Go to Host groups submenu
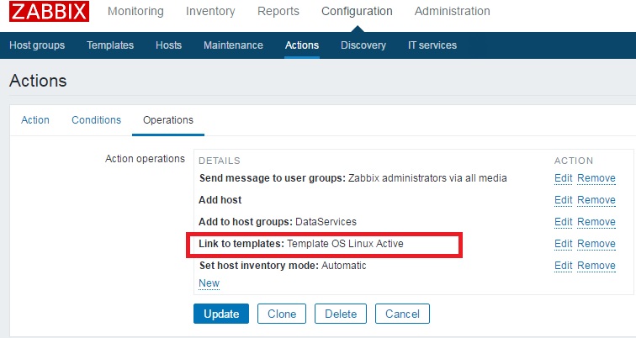The height and width of the screenshot is (338, 636). pyautogui.click(x=36, y=45)
